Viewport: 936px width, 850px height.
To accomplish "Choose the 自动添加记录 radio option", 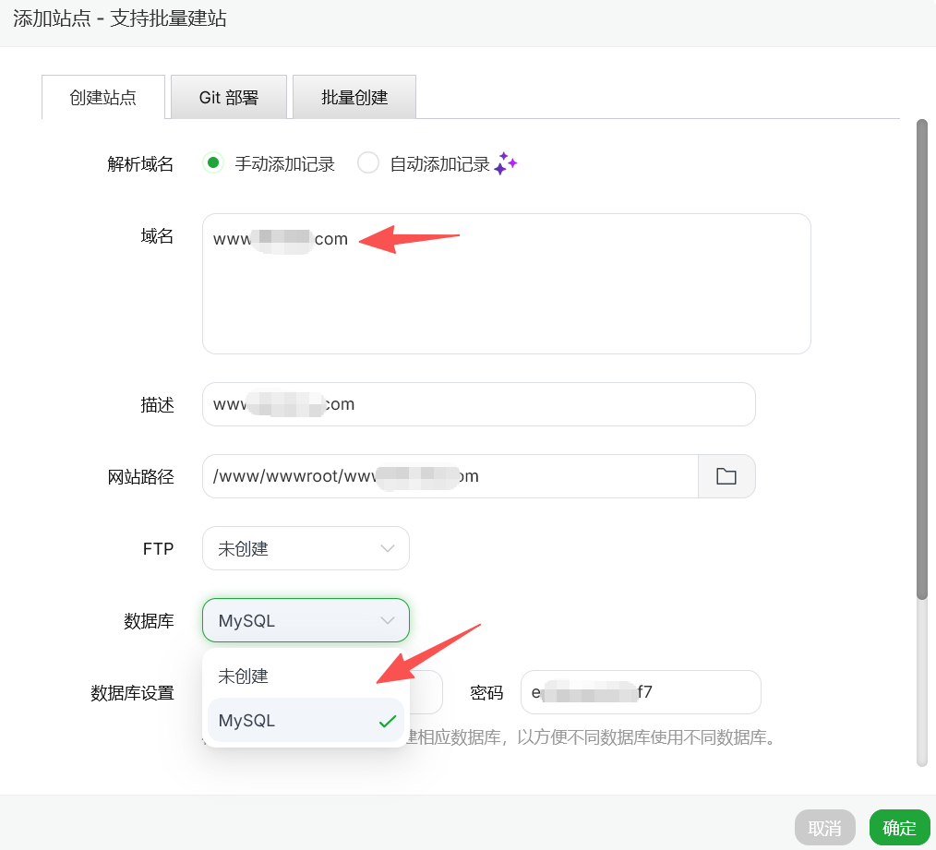I will 368,163.
